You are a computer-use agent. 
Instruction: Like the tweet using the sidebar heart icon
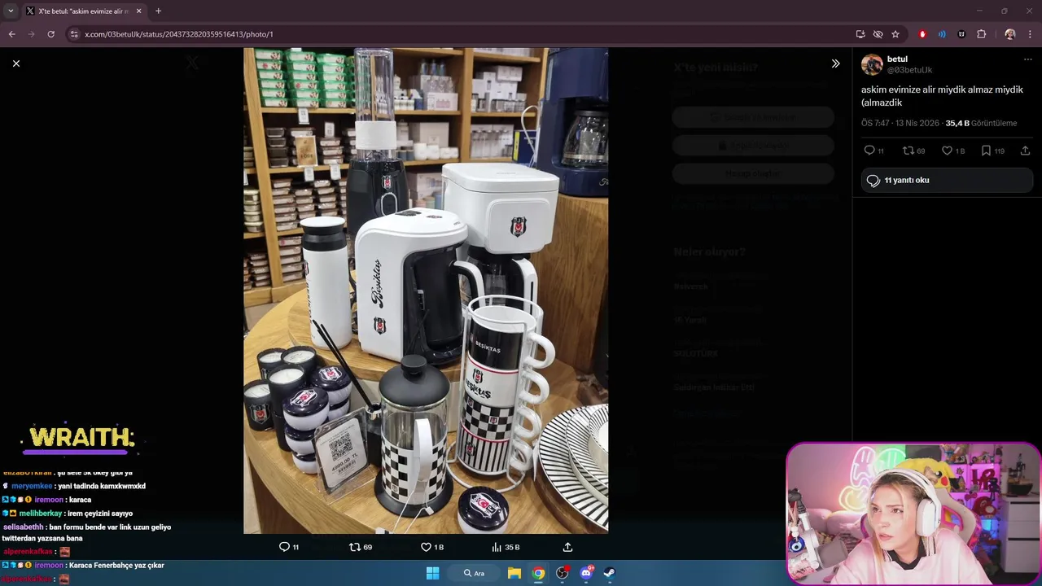[947, 151]
